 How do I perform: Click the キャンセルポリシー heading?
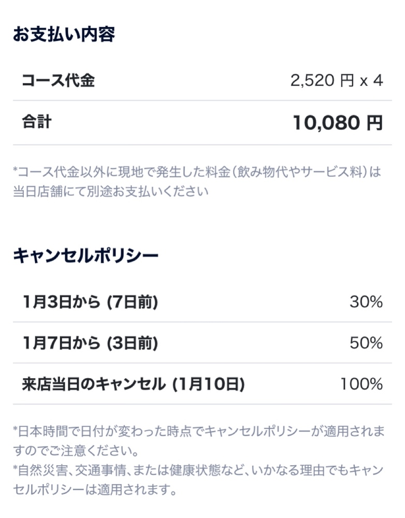[85, 255]
